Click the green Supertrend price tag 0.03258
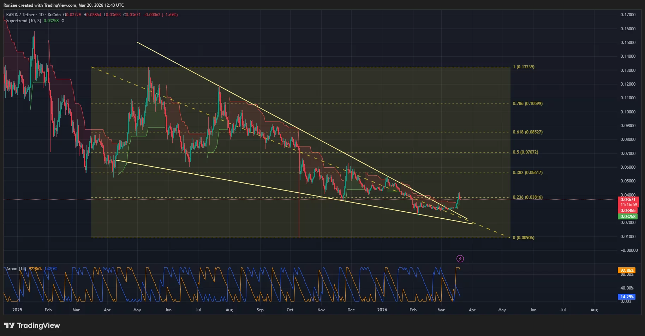 coord(627,216)
